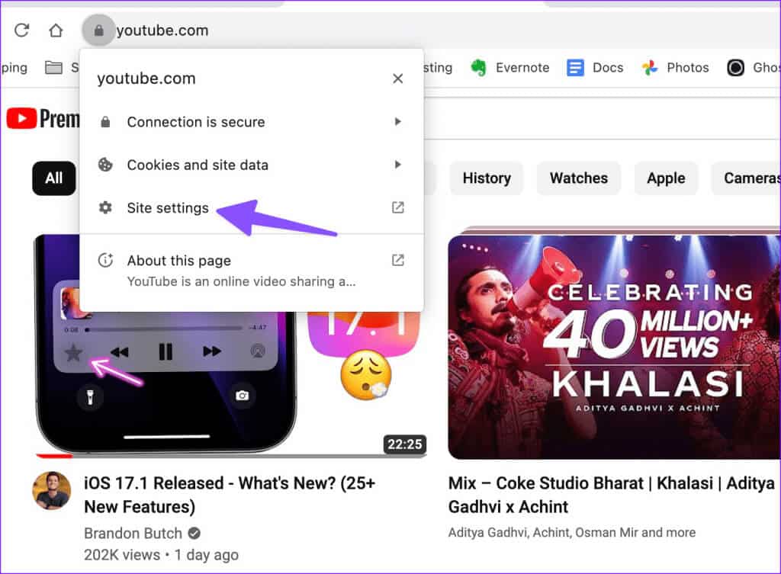This screenshot has width=781, height=574.
Task: Open Site settings entry
Action: [252, 207]
